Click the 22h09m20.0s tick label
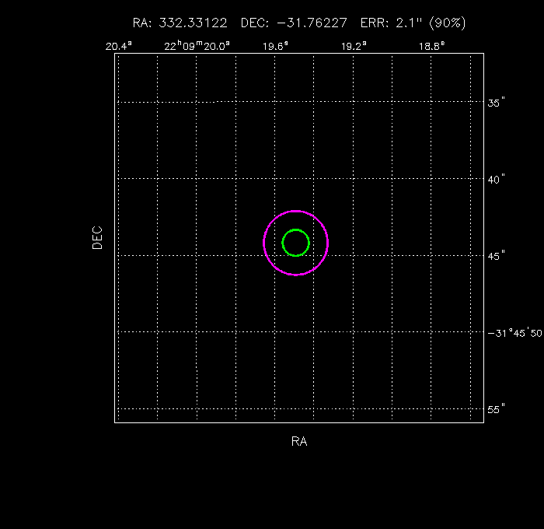The width and height of the screenshot is (544, 529). point(197,46)
